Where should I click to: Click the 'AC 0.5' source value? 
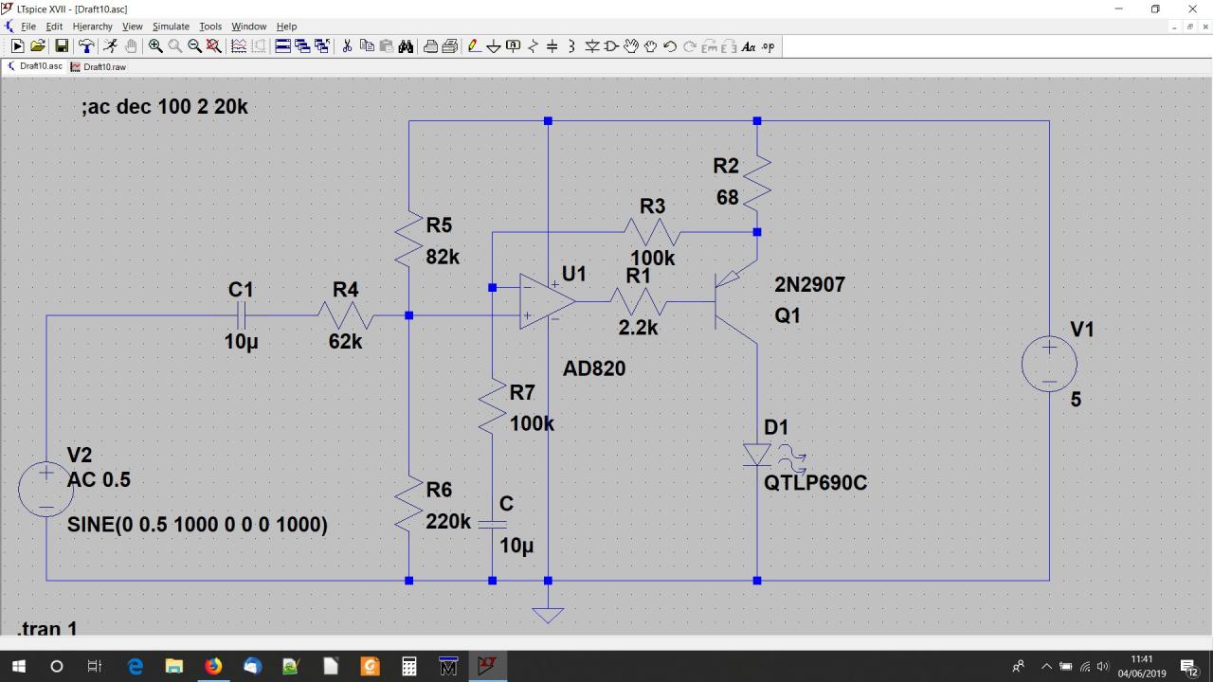click(x=99, y=479)
